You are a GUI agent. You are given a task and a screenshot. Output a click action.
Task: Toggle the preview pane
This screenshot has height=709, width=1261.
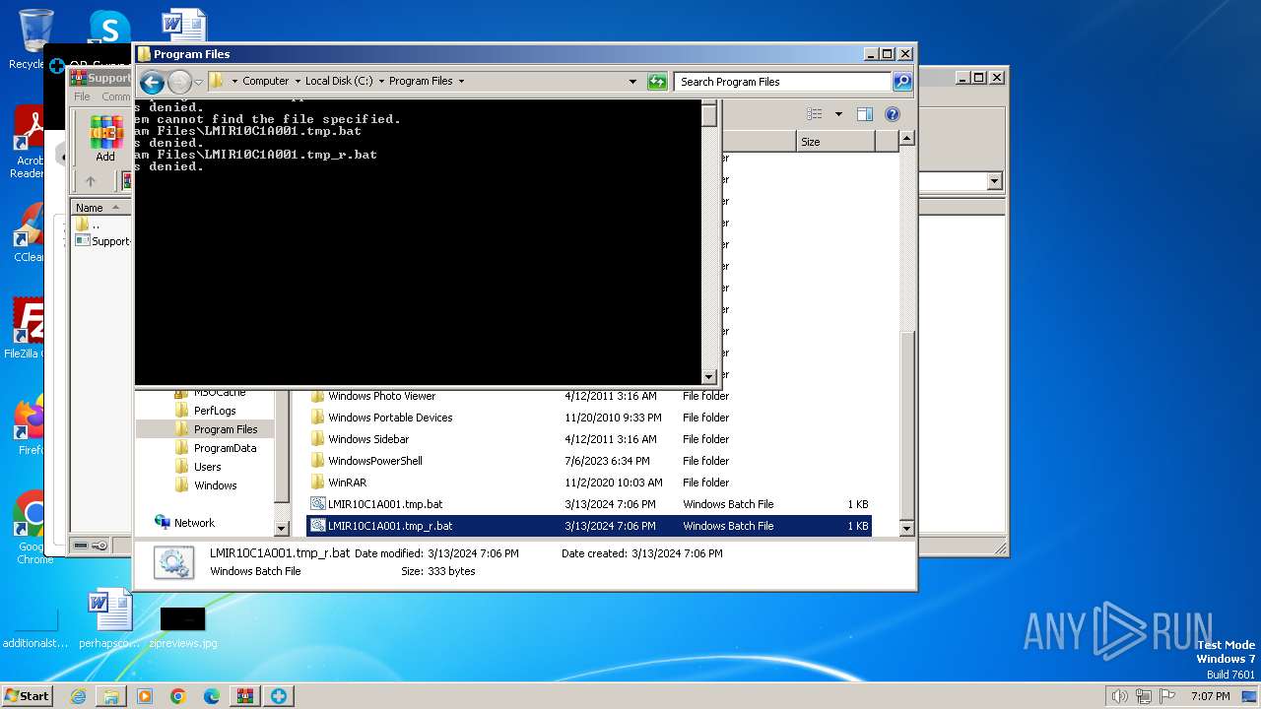864,114
